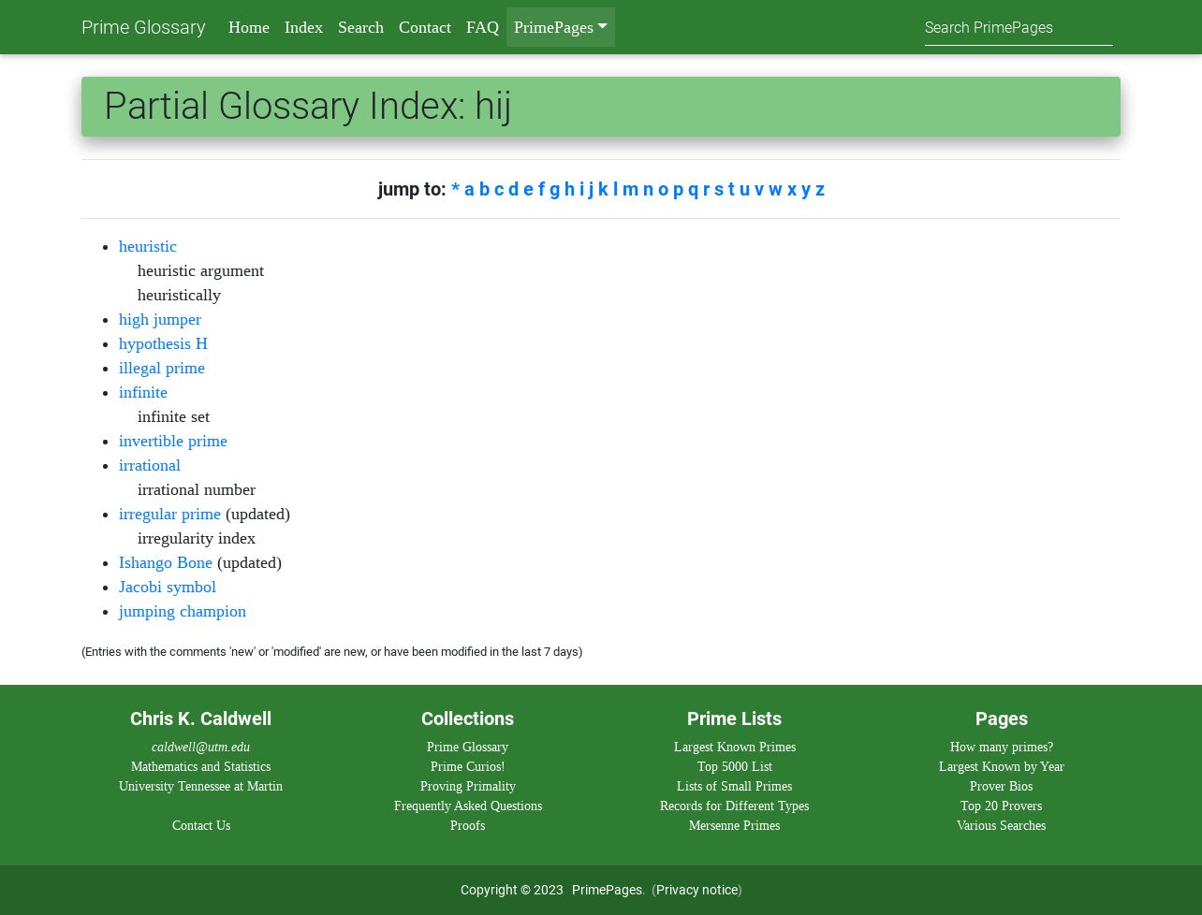Screen dimensions: 1202x915
Task: Open the jumping champion entry
Action: click(x=183, y=611)
